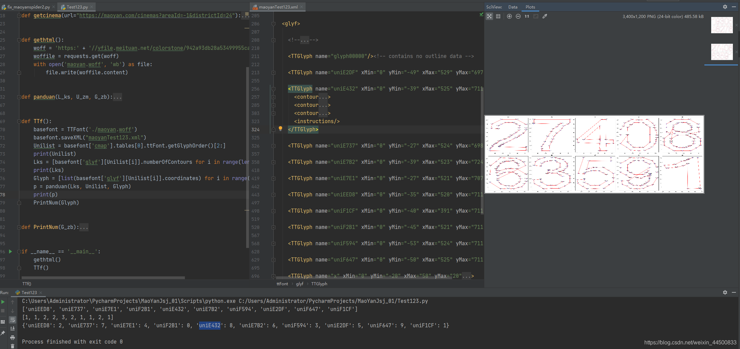Hide the Run tool window

pos(734,292)
